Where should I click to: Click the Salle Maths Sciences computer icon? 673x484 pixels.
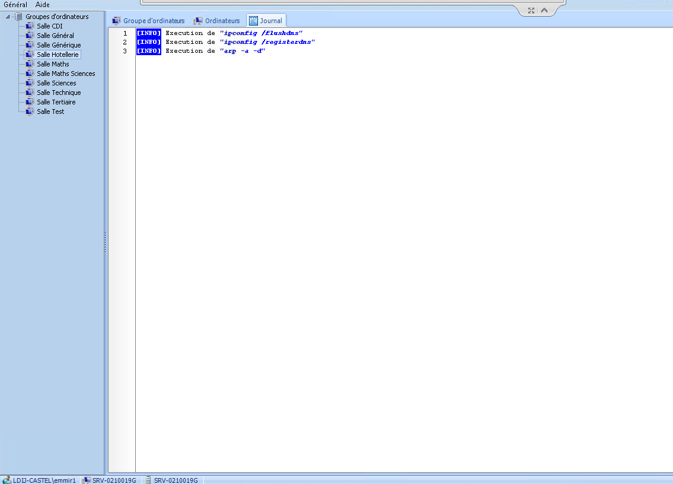coord(30,74)
